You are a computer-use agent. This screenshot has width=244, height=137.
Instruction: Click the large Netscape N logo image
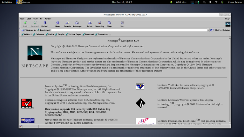tap(35, 53)
